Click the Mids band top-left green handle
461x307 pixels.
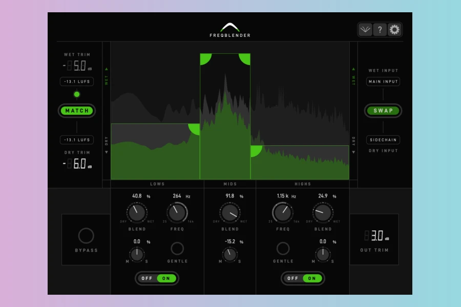point(204,58)
